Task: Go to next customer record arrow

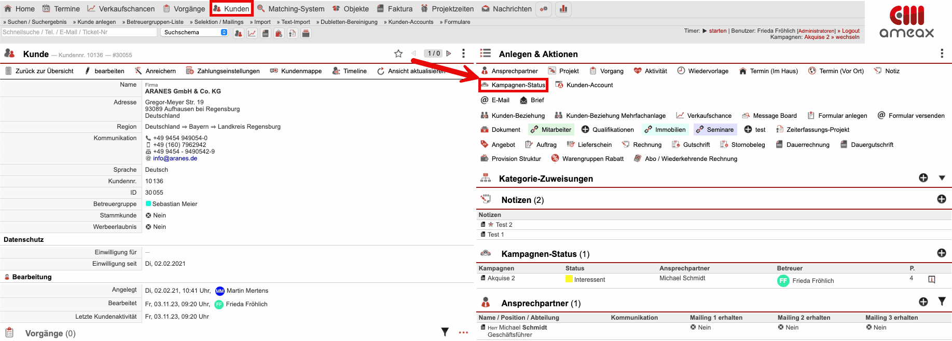Action: coord(449,53)
